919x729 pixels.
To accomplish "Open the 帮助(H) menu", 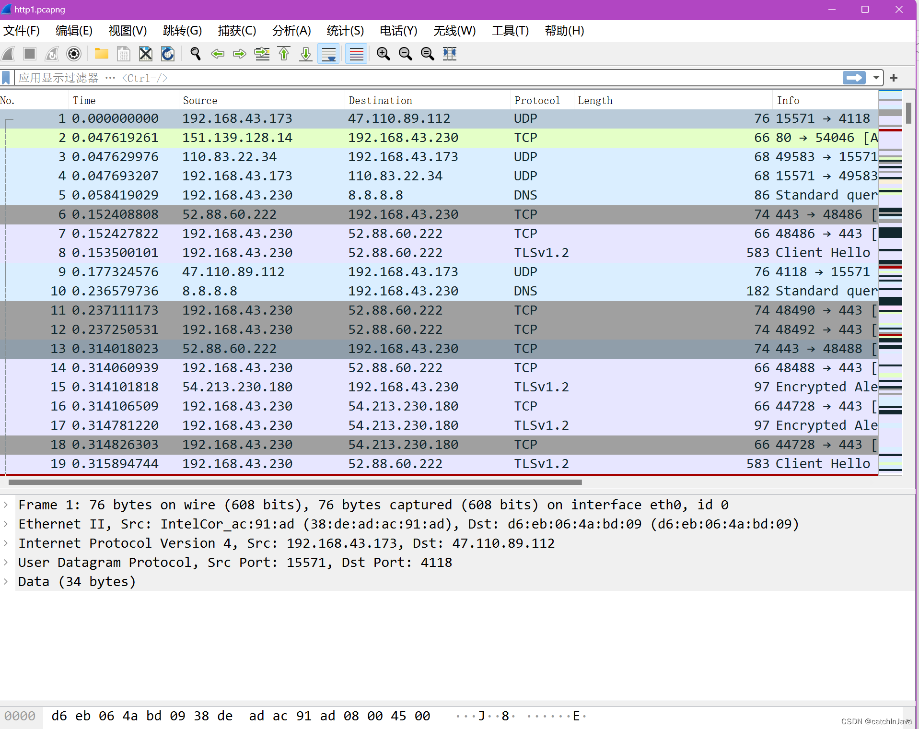I will tap(564, 31).
